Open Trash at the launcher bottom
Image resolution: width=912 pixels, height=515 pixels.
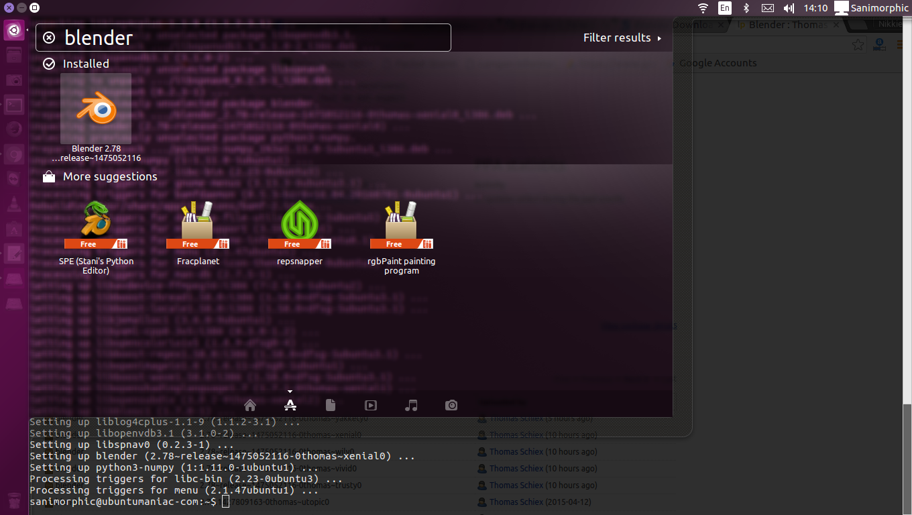14,501
